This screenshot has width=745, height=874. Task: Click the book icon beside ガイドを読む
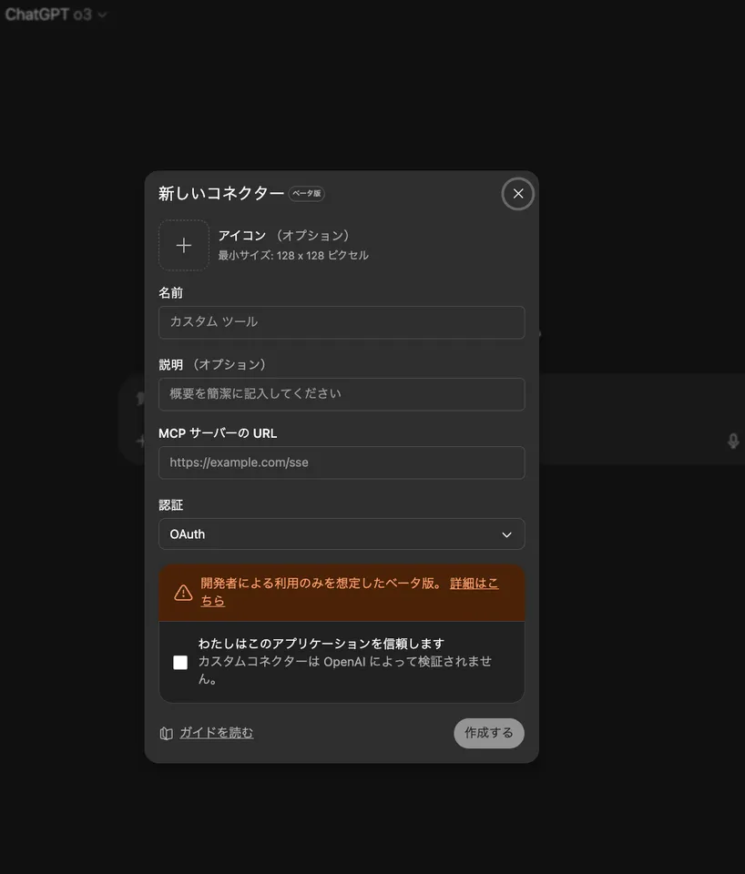[x=166, y=734]
